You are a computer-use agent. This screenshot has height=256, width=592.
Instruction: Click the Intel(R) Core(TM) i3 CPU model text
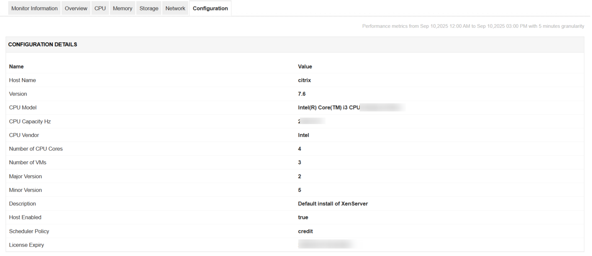[x=329, y=108]
